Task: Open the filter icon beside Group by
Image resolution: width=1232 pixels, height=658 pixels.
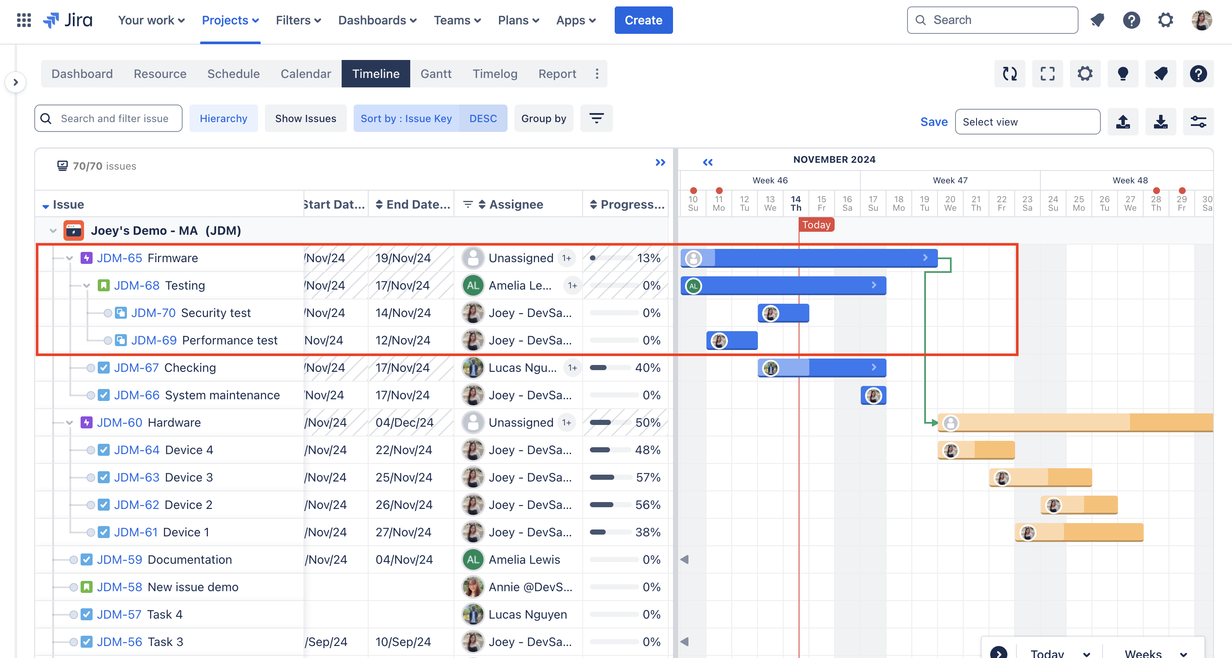Action: coord(596,118)
